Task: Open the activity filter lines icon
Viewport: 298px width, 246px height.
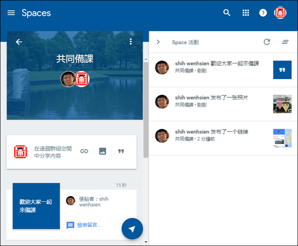Action: pyautogui.click(x=285, y=42)
